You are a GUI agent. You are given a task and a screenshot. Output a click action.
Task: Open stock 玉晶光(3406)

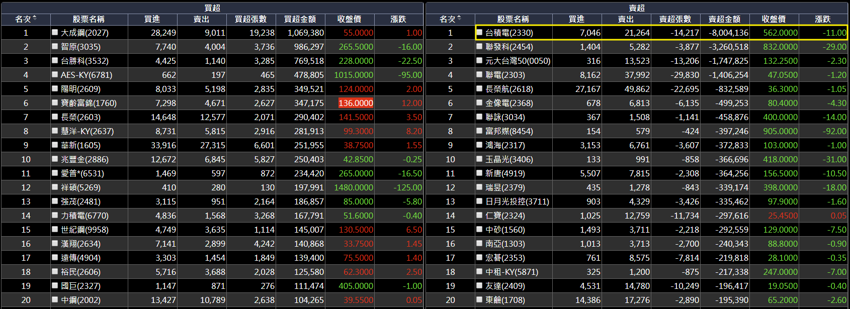coord(509,159)
